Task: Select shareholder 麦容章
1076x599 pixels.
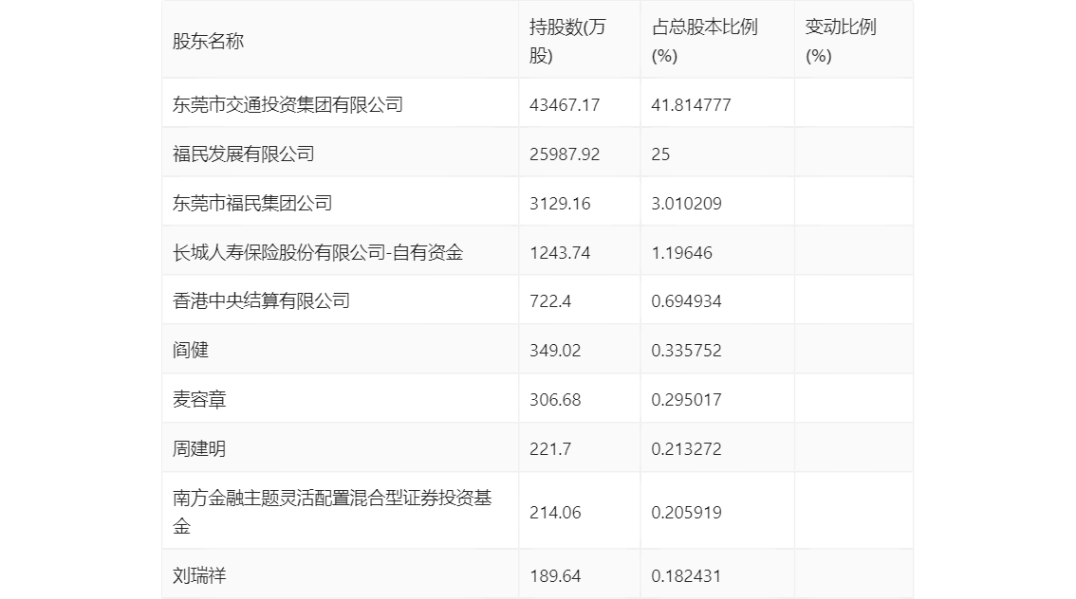Action: click(199, 400)
